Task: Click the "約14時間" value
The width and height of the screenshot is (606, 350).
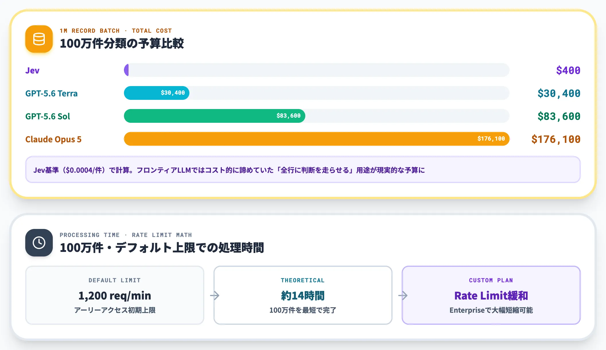Action: click(x=303, y=295)
